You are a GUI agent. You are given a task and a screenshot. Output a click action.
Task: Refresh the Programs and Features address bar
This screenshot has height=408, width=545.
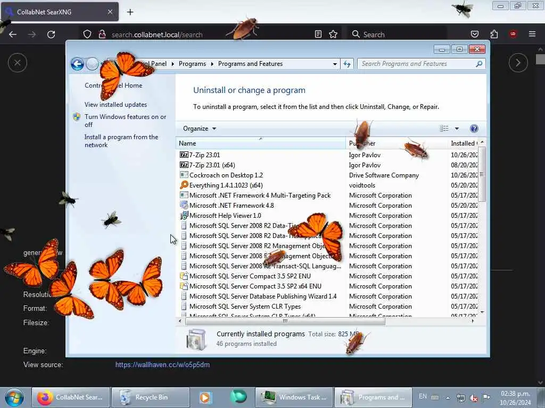(x=347, y=64)
